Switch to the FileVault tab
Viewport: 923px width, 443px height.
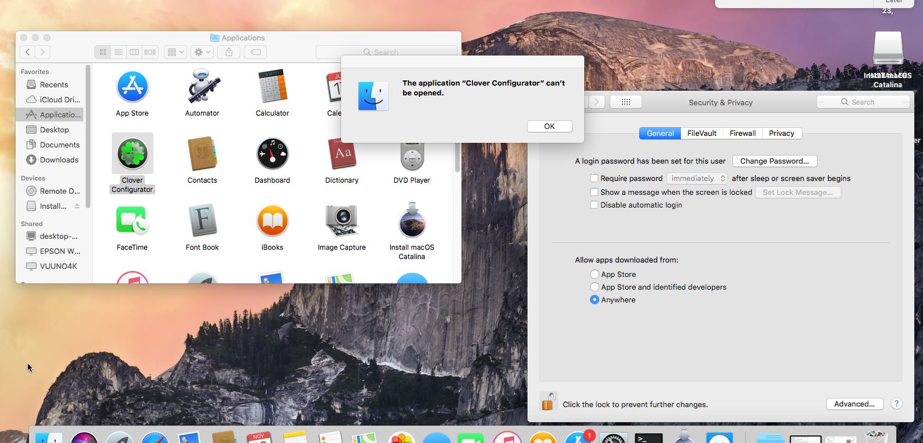pyautogui.click(x=702, y=133)
